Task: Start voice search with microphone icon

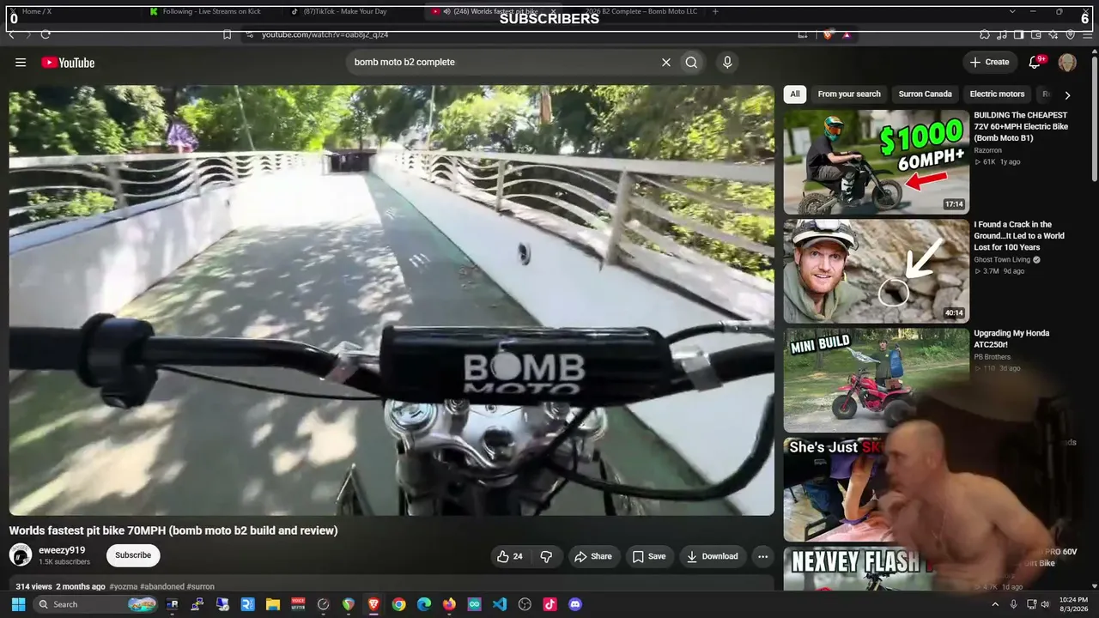Action: tap(727, 62)
